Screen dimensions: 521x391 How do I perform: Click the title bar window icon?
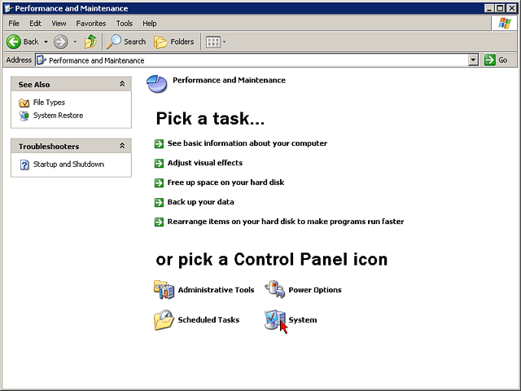(x=8, y=8)
